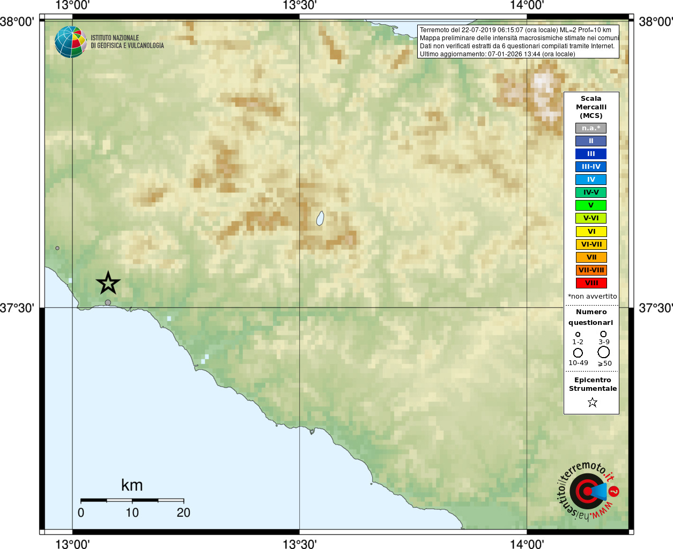The height and width of the screenshot is (549, 673).
Task: Click the small lake at map center
Action: pyautogui.click(x=320, y=218)
